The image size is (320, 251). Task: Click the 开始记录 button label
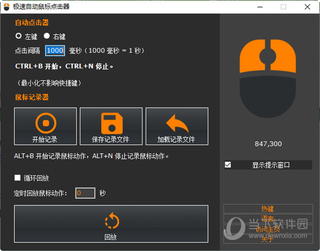pos(45,140)
